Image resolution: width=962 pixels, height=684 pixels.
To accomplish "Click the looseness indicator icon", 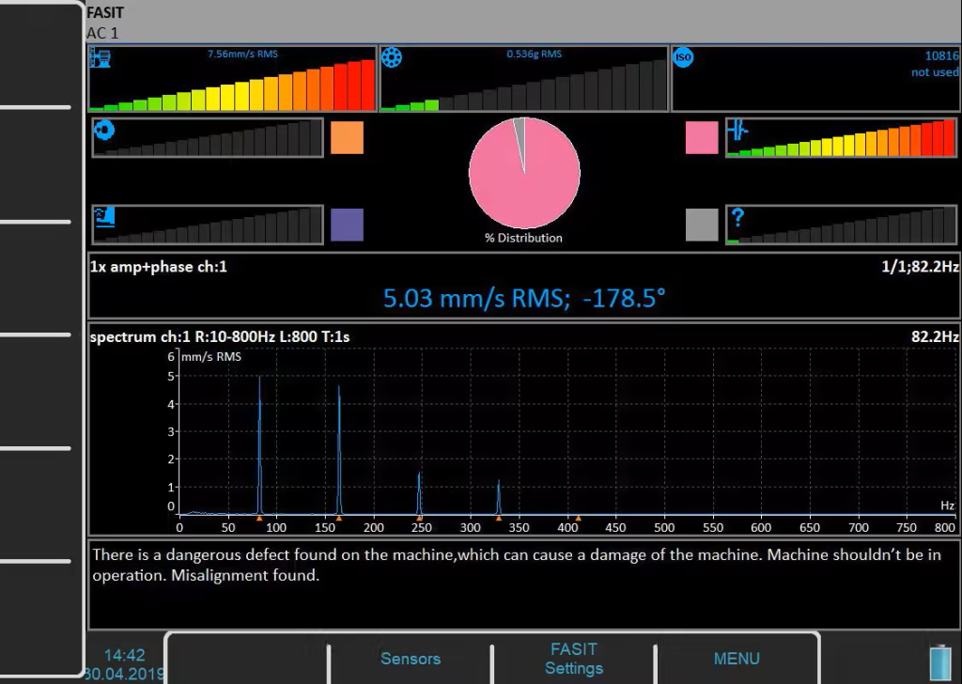I will (103, 216).
